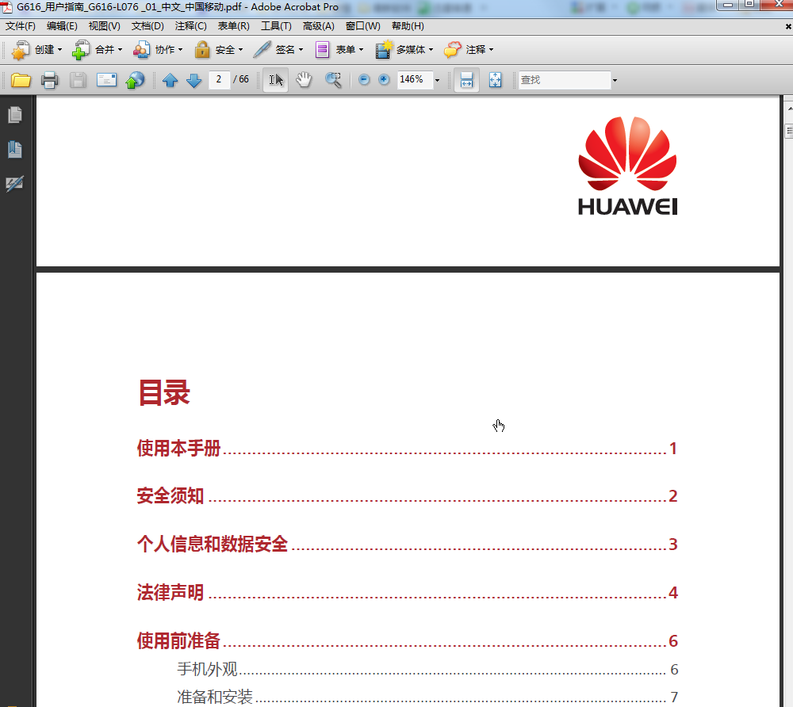793x707 pixels.
Task: Go to next page with the down arrow
Action: click(194, 80)
